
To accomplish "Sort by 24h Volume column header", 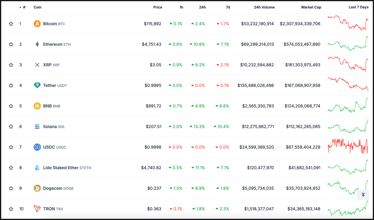I will pos(264,7).
